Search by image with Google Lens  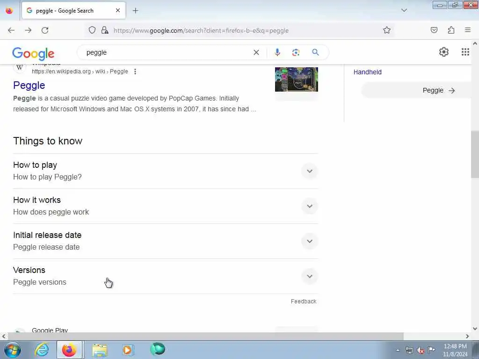(296, 52)
